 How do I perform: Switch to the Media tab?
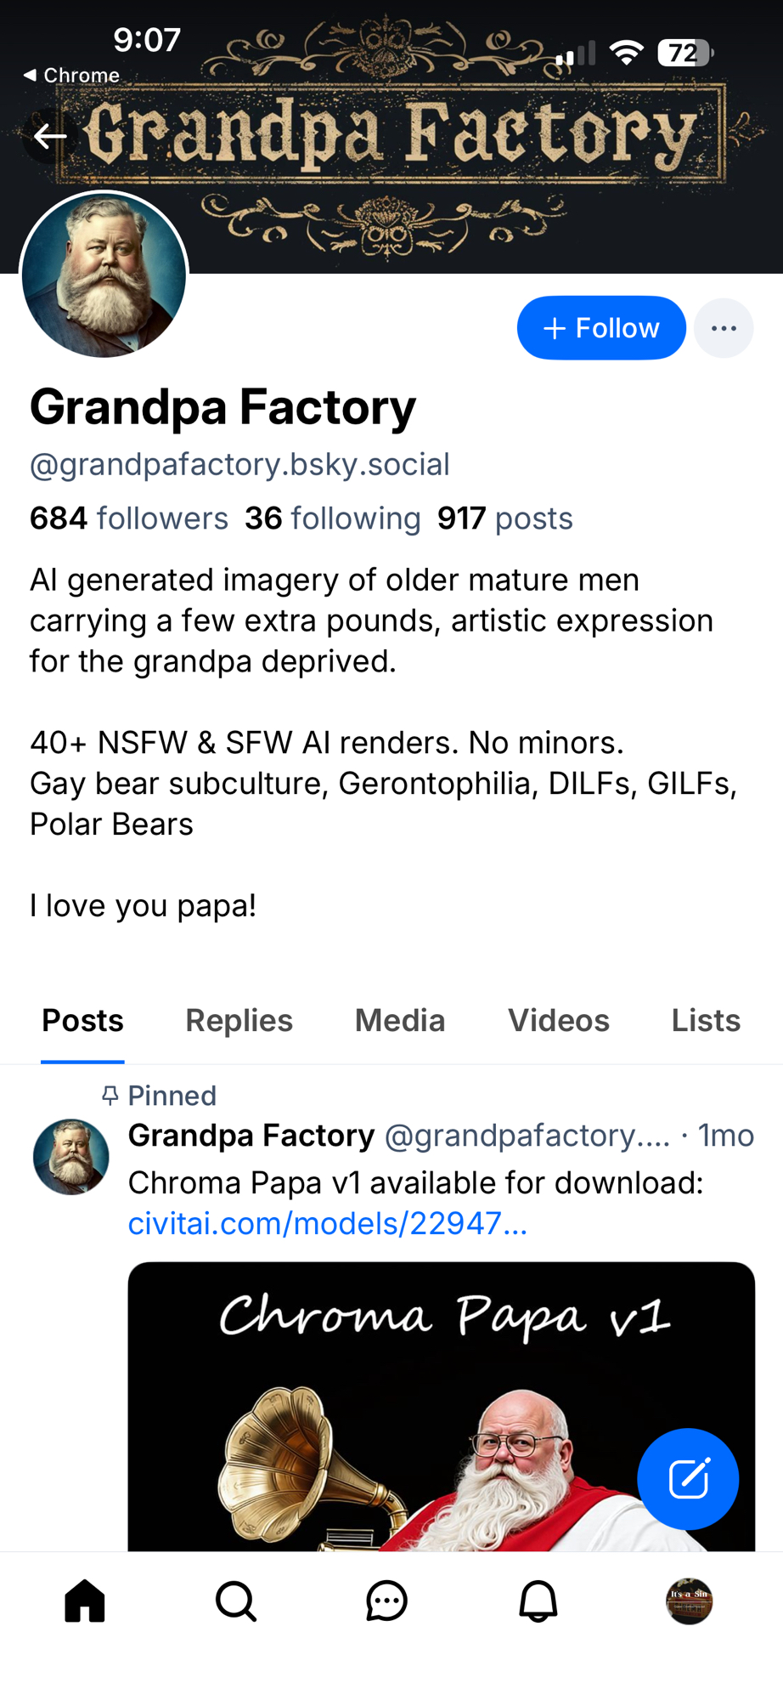click(399, 1021)
